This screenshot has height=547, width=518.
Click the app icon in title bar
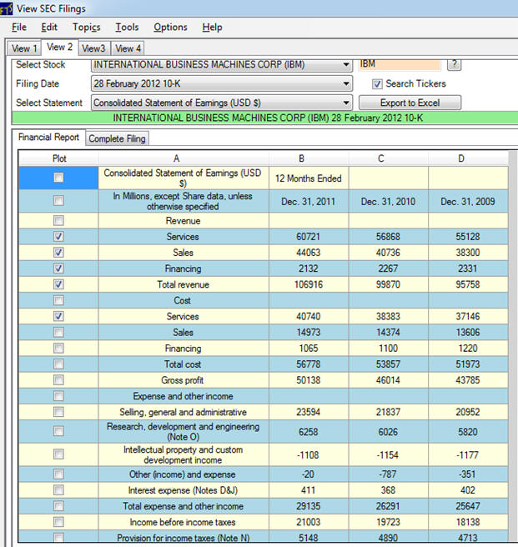[x=6, y=8]
